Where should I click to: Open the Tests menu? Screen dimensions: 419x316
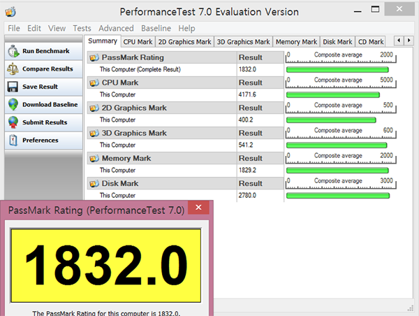coord(82,29)
